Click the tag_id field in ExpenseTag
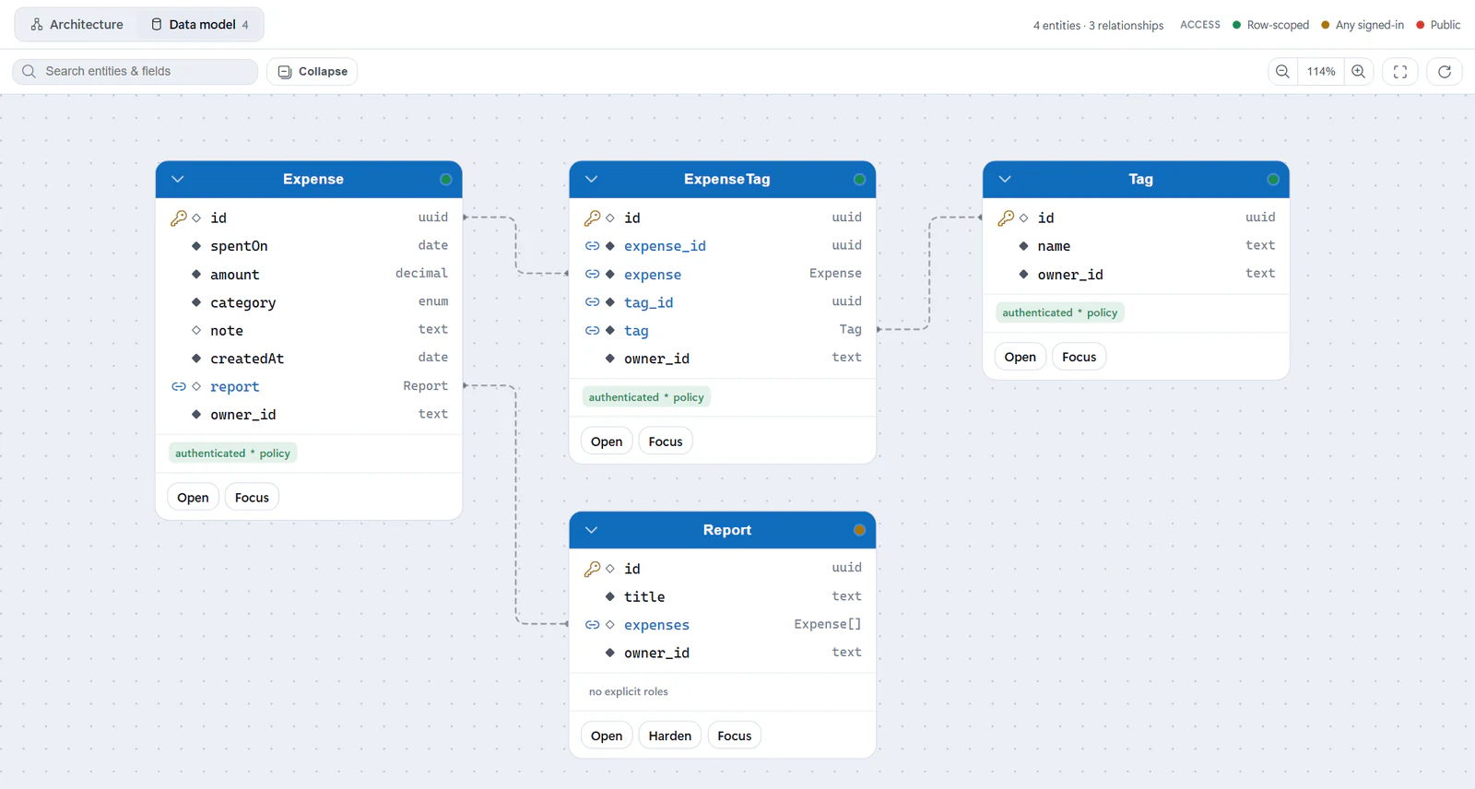Viewport: 1475px width, 789px height. pyautogui.click(x=723, y=302)
